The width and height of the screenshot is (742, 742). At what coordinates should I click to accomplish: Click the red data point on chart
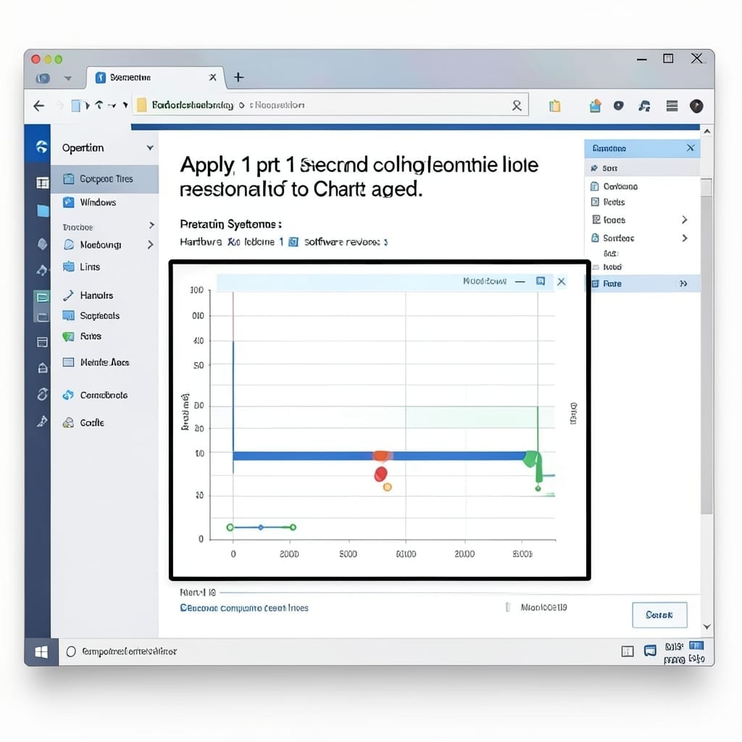tap(380, 474)
